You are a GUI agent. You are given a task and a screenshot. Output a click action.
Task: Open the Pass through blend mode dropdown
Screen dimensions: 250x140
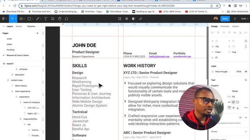pyautogui.click(x=222, y=72)
